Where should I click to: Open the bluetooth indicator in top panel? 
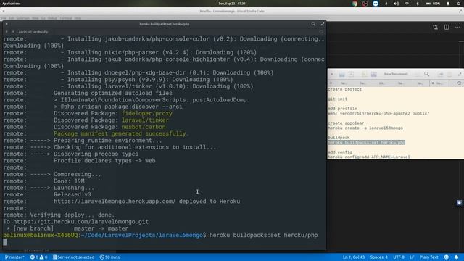click(x=418, y=4)
